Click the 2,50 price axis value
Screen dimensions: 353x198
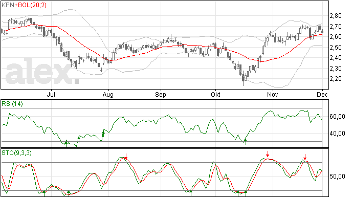(x=336, y=48)
